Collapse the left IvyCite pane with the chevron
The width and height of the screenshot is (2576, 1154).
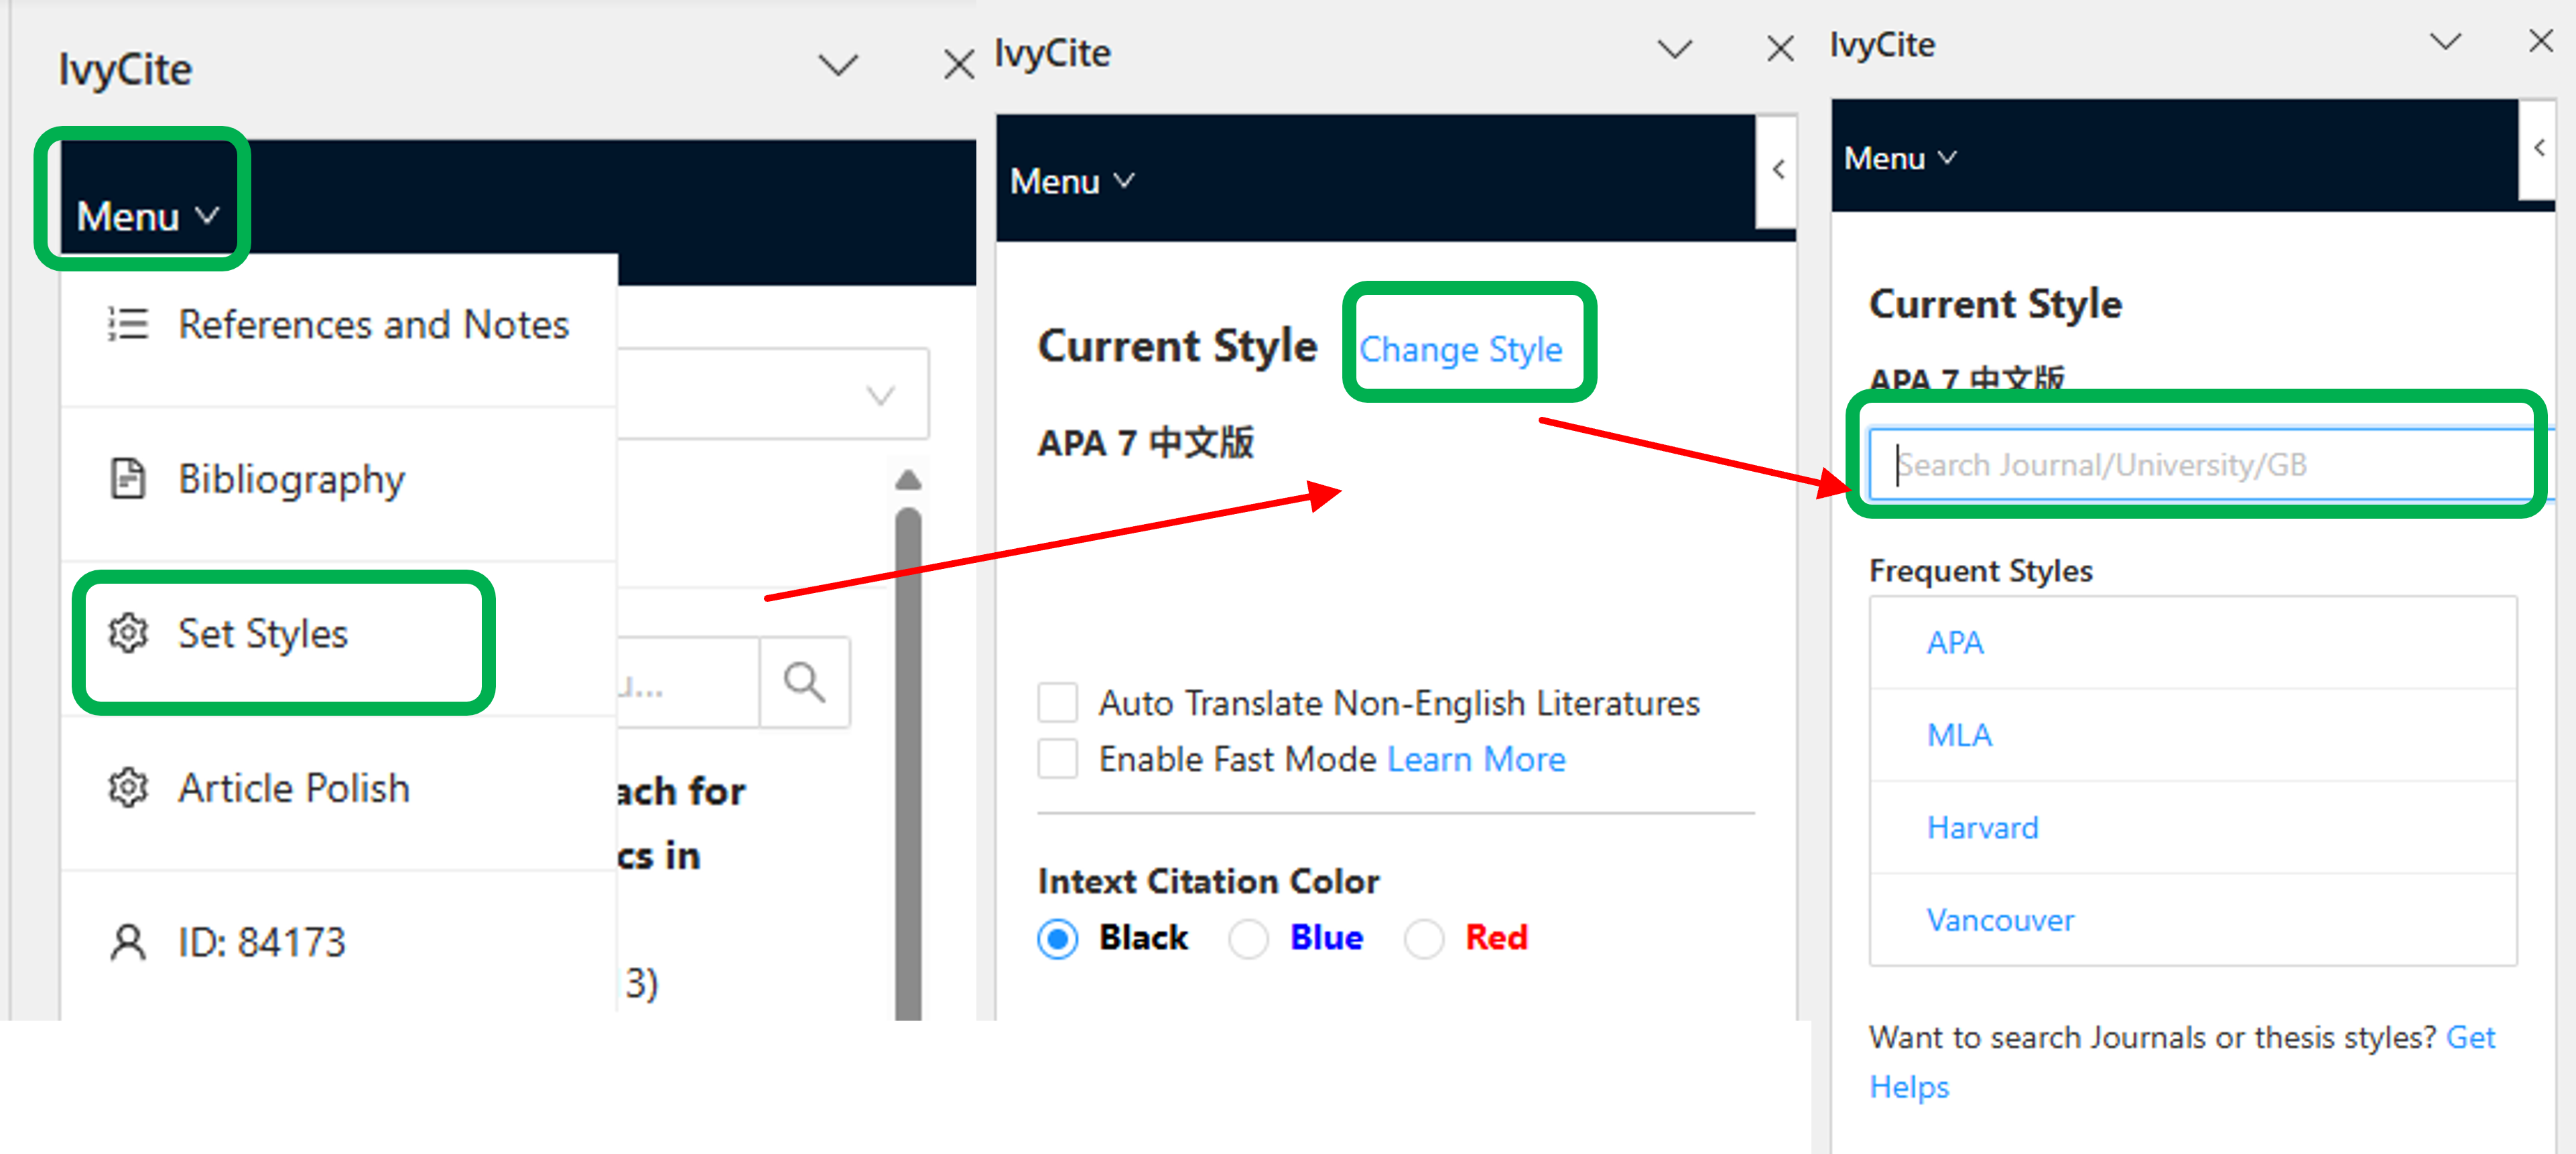(838, 66)
